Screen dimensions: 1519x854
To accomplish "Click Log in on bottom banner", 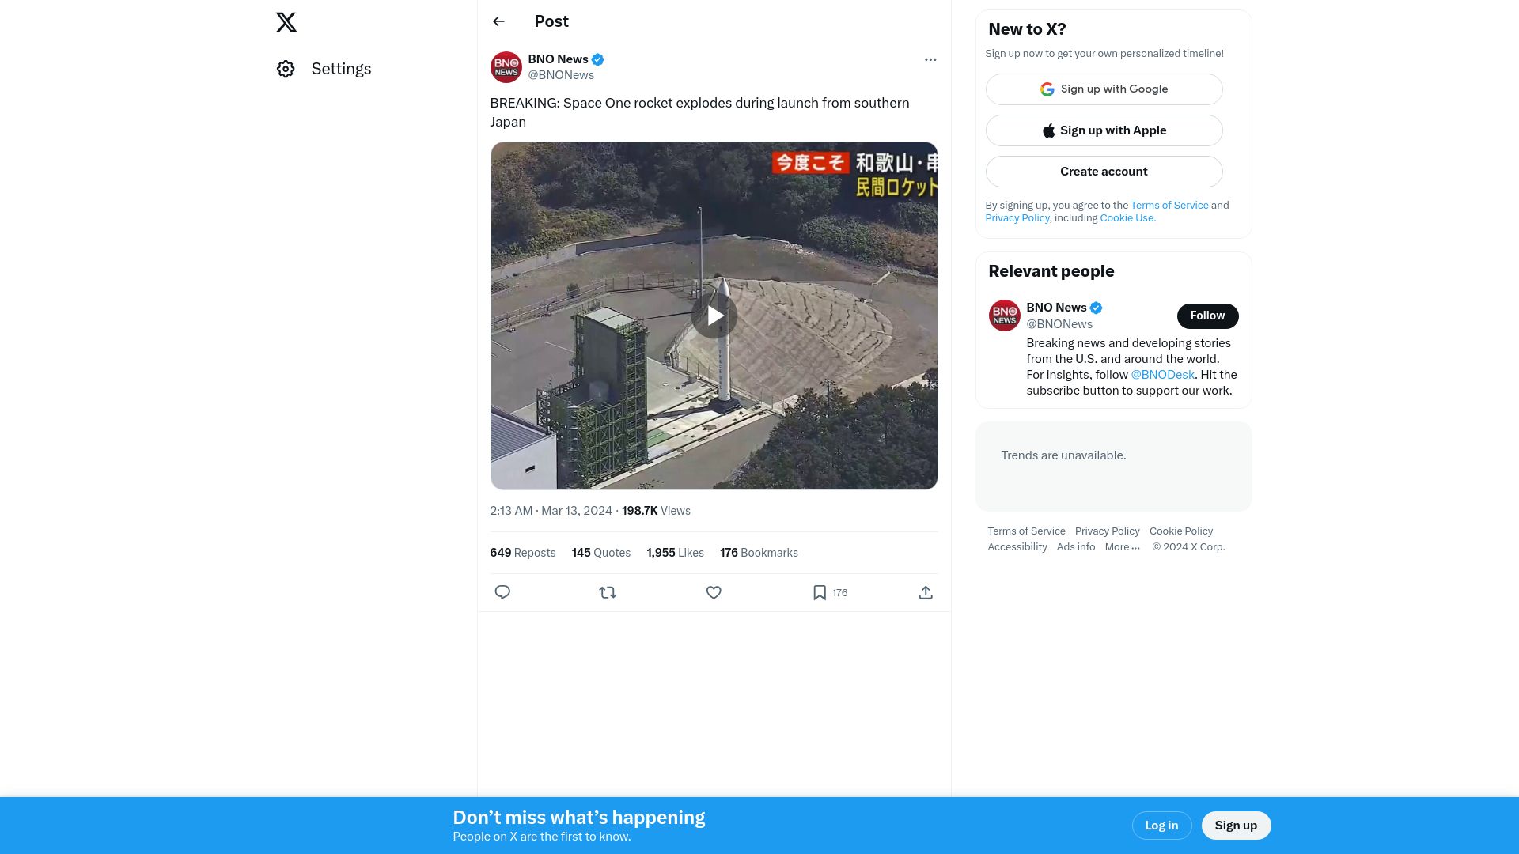I will click(x=1161, y=826).
